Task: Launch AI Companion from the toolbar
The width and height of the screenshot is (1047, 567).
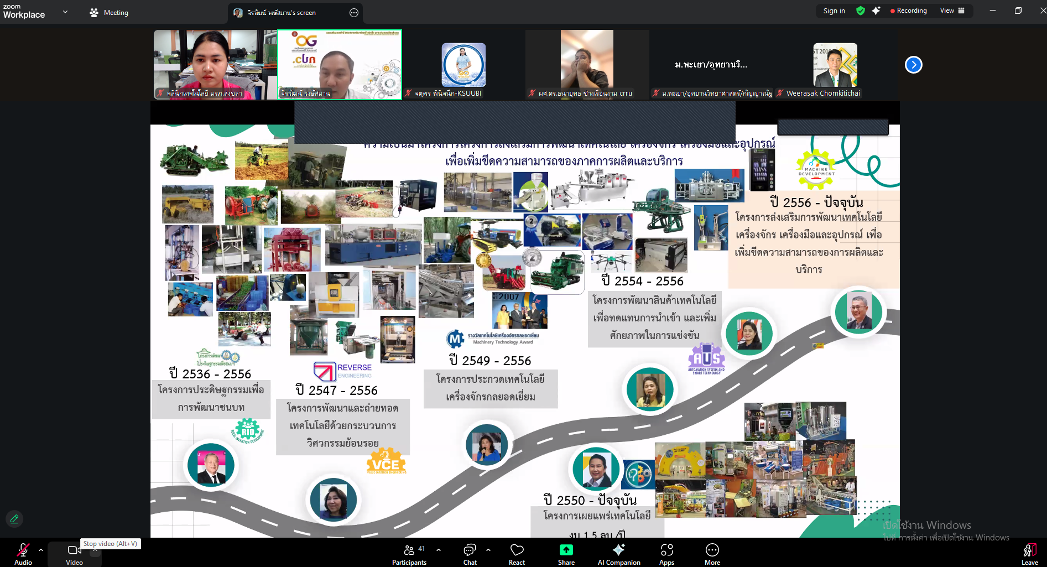Action: [x=618, y=553]
